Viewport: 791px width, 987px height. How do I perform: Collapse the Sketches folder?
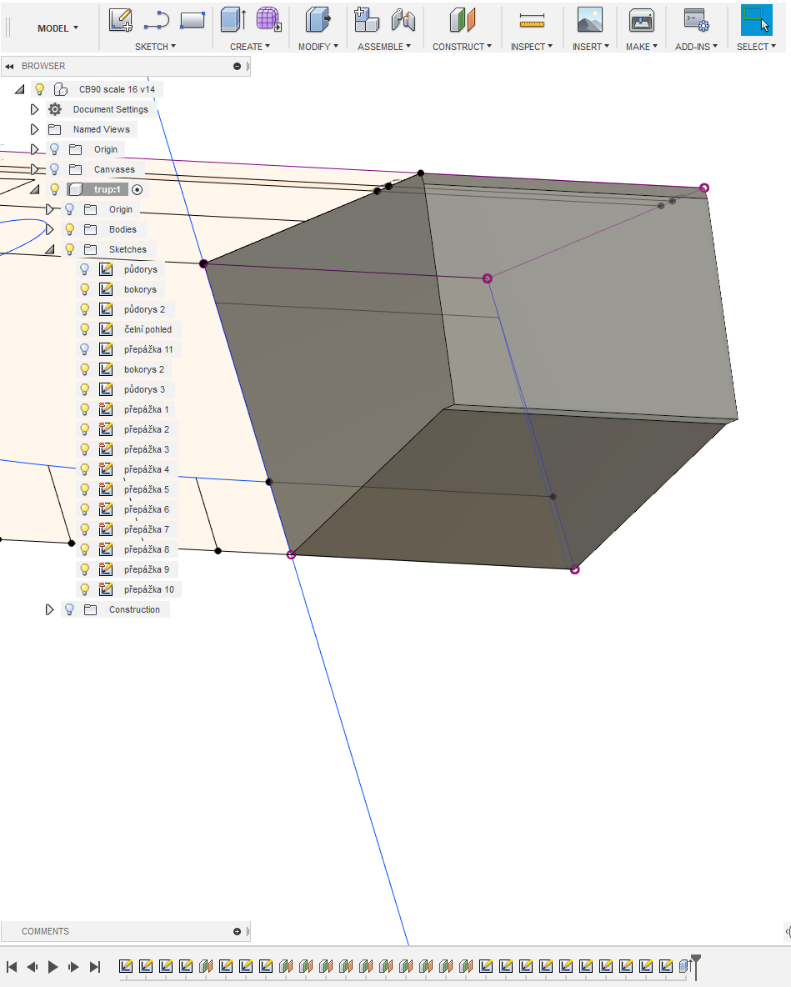click(49, 249)
